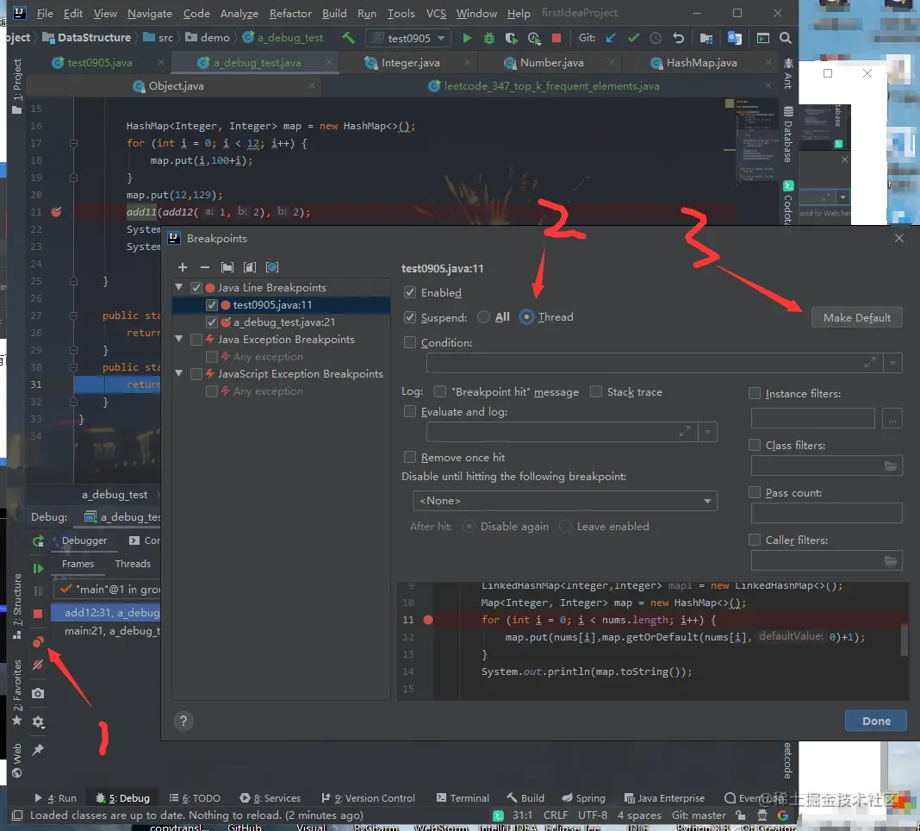Open the Terminal tool window

click(x=463, y=798)
